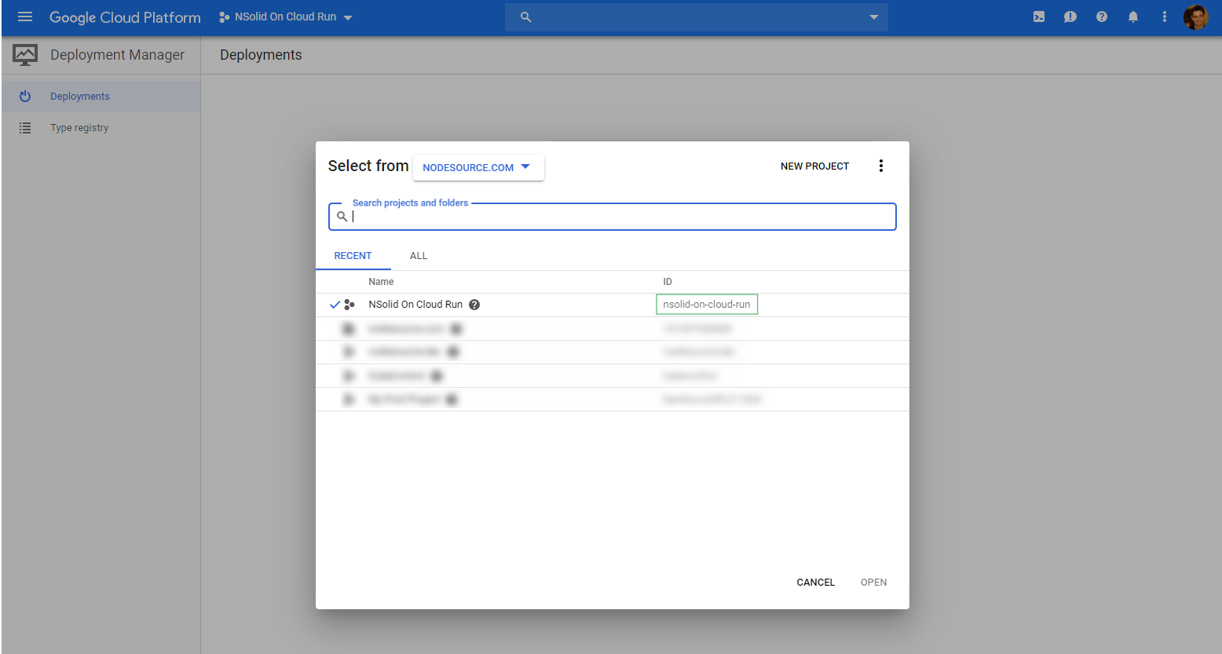
Task: Click the user account avatar
Action: point(1196,16)
